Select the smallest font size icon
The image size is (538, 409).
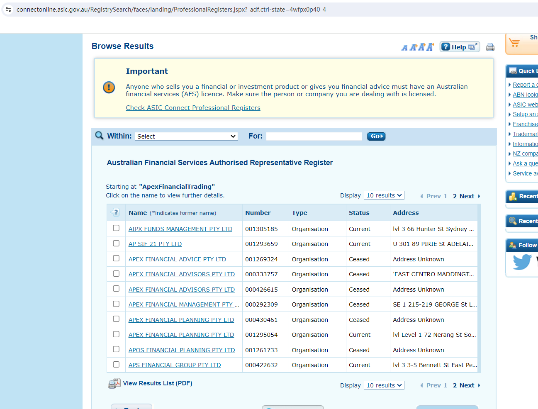[404, 48]
